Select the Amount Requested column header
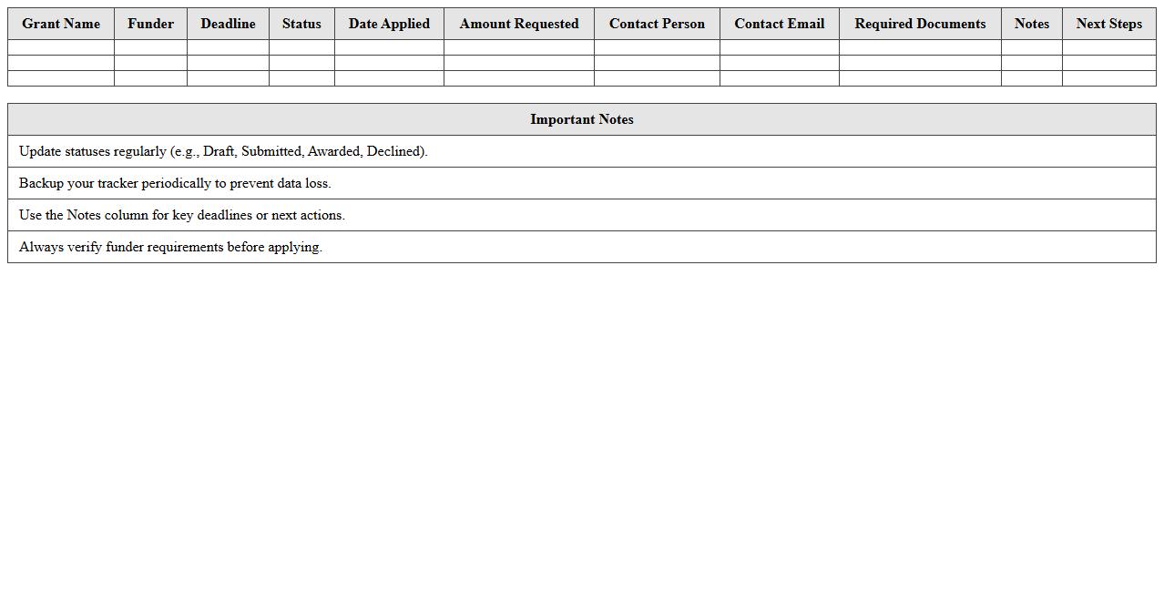Screen dimensions: 1164x592 click(518, 24)
